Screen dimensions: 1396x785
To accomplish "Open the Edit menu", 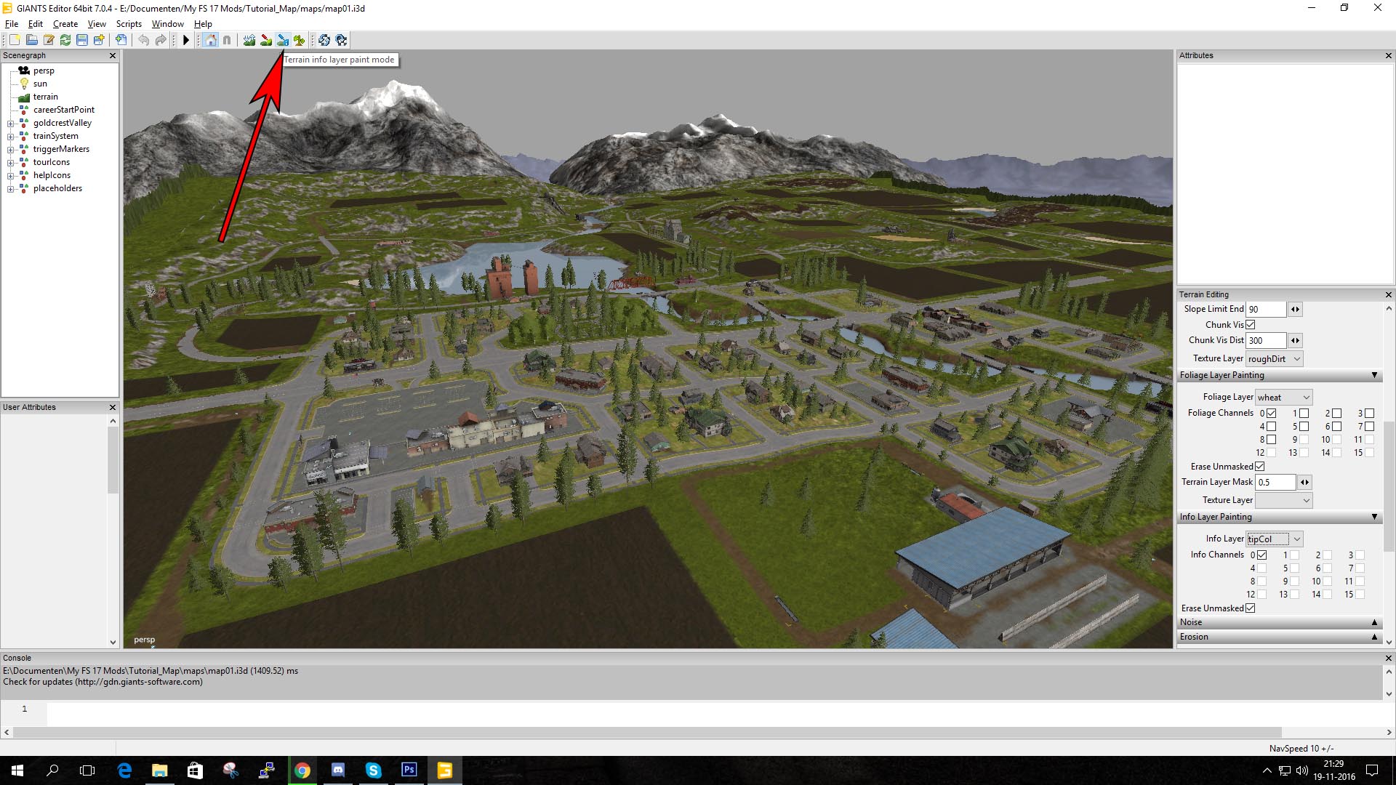I will click(36, 24).
